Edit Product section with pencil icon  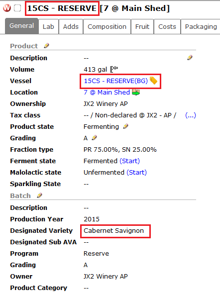(46, 46)
